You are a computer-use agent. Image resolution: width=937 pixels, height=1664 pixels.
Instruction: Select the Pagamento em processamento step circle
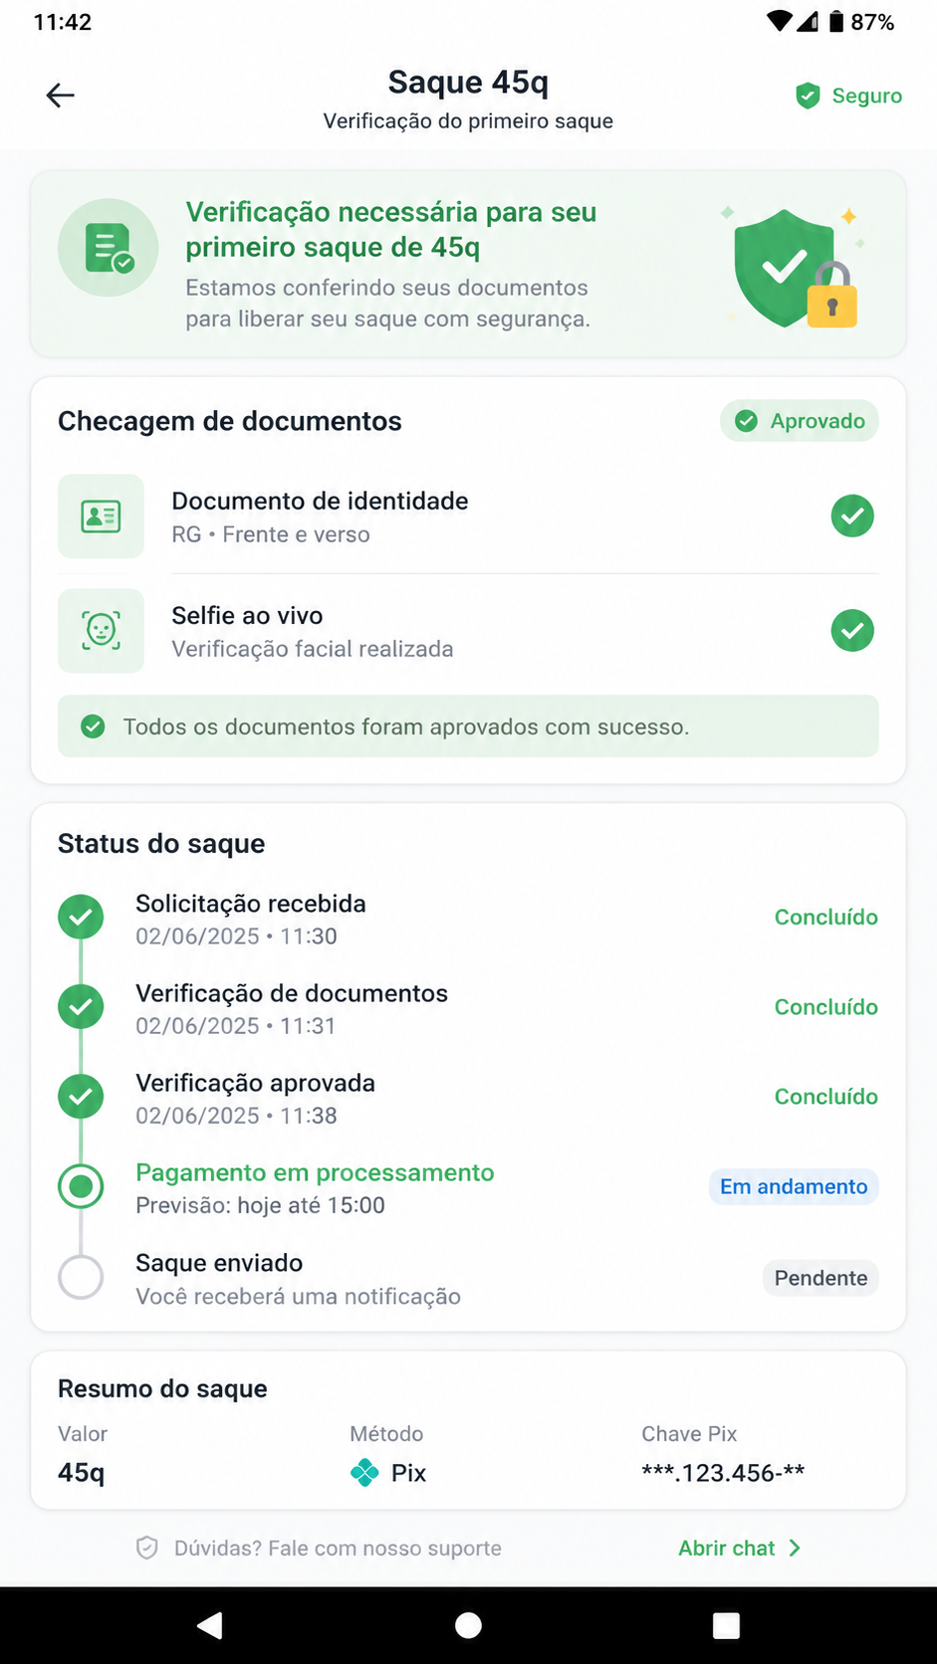(x=81, y=1186)
